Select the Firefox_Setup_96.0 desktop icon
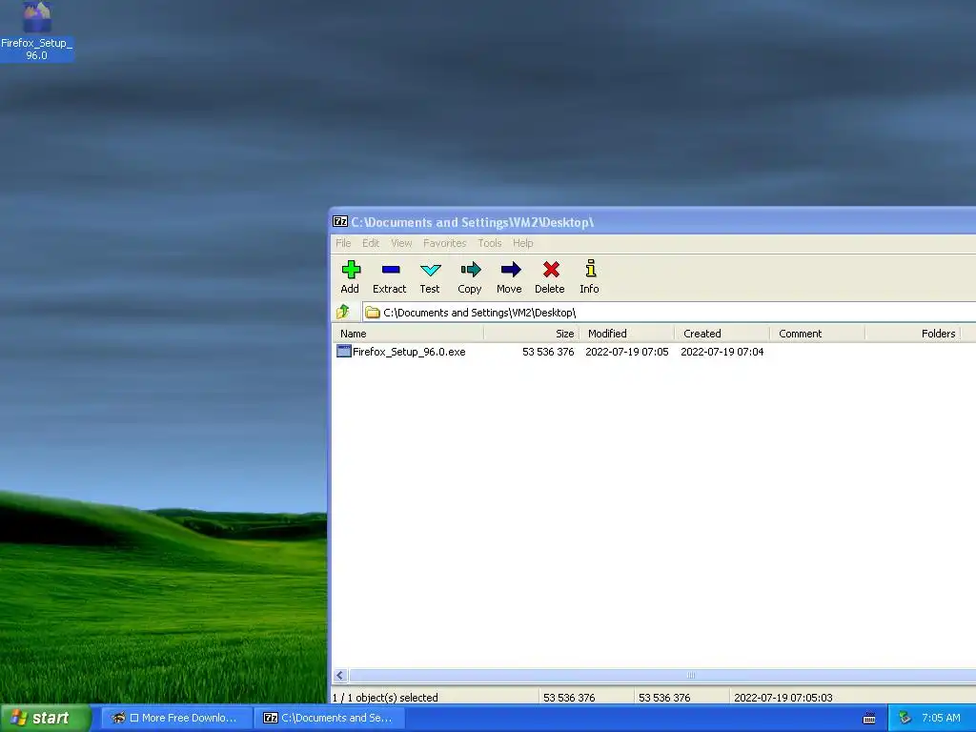Screen dimensions: 976x732 [x=37, y=31]
